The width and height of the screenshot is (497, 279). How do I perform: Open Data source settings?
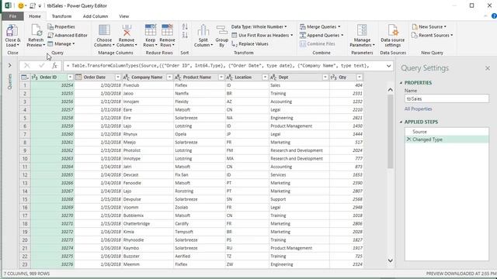click(393, 36)
